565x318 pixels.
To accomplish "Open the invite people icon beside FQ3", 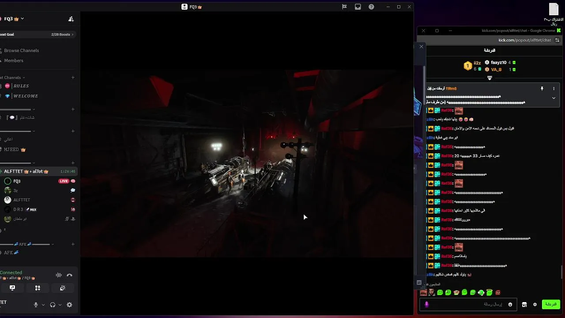I will pyautogui.click(x=71, y=19).
